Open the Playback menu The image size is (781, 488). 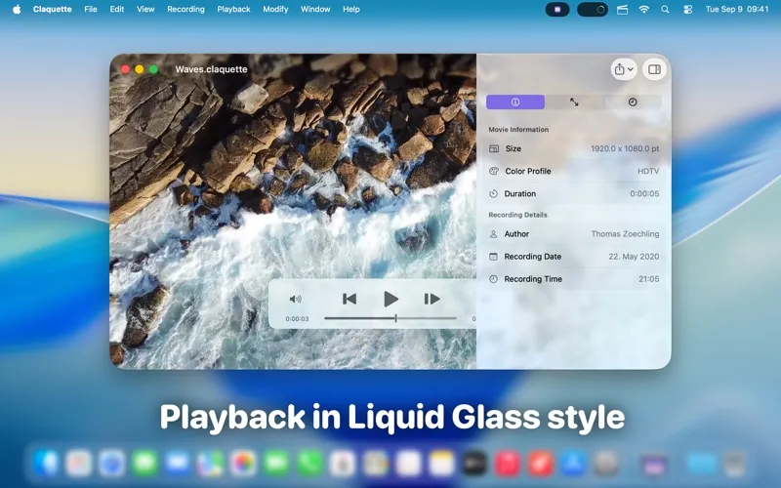click(233, 9)
